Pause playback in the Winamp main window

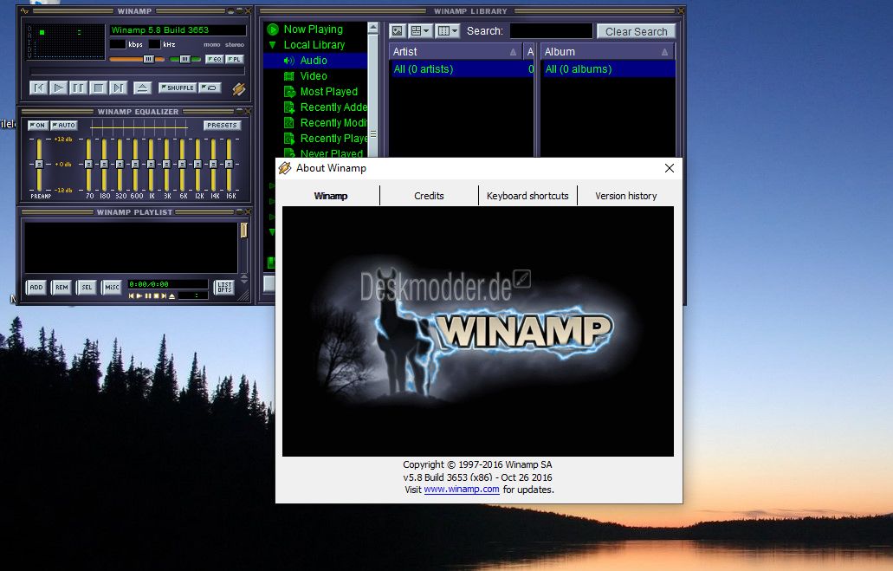click(78, 88)
